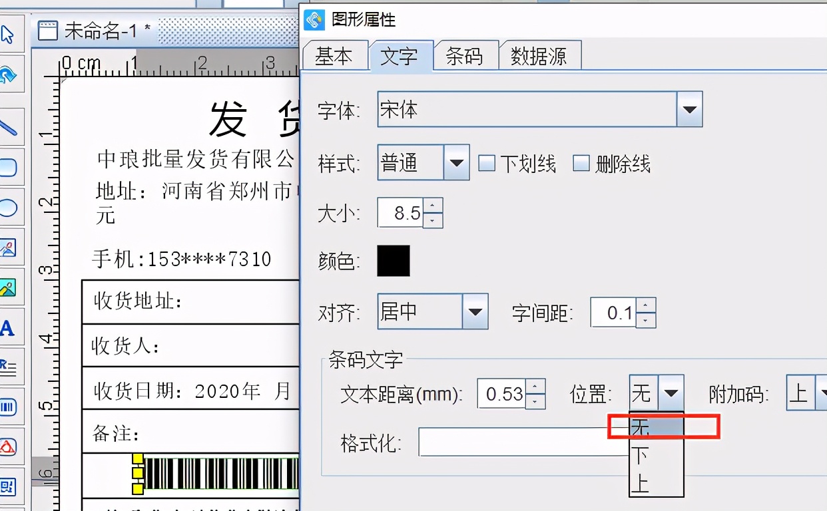This screenshot has height=511, width=827.
Task: Open the 字体 font dropdown
Action: click(689, 110)
